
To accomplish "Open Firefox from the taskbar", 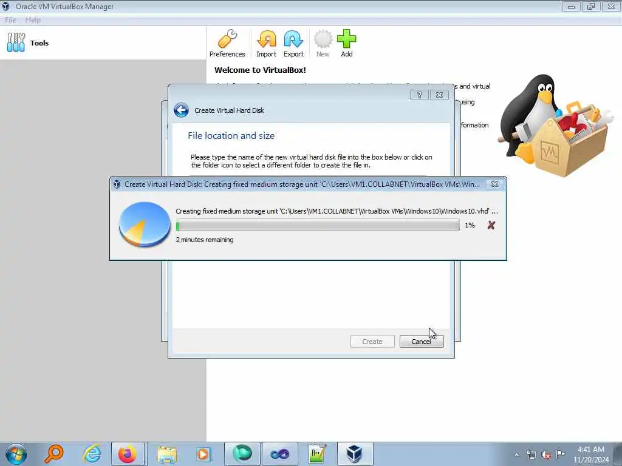I will tap(128, 454).
